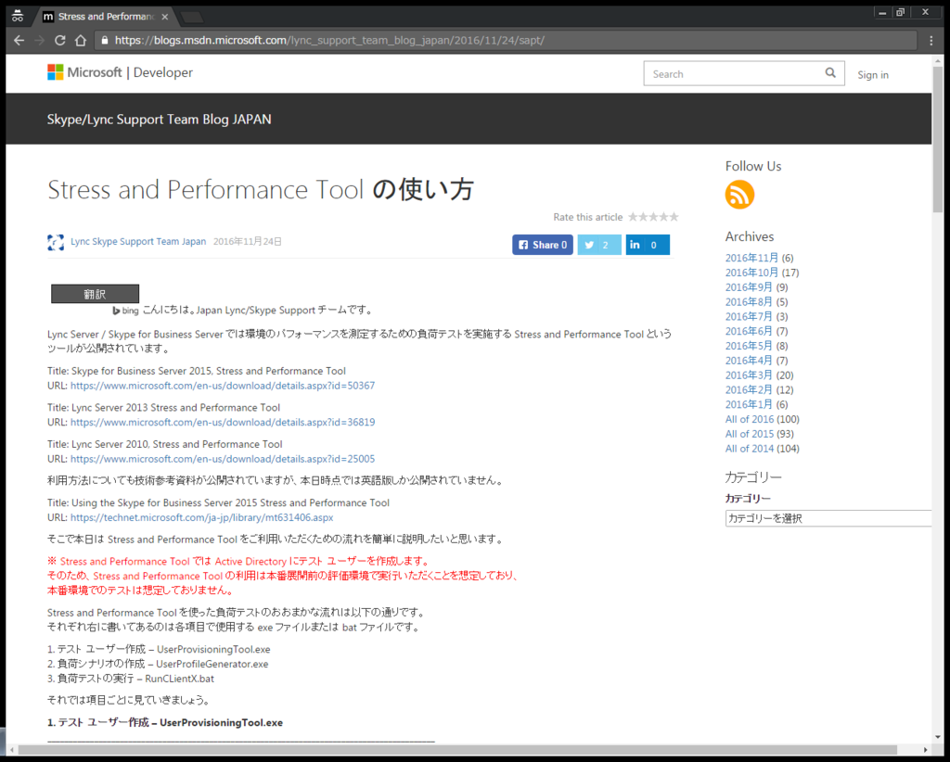Click the Bing logo near translate
The width and height of the screenshot is (950, 762).
click(125, 311)
